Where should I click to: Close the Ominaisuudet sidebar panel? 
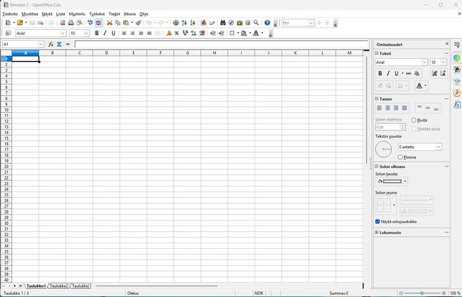[x=447, y=44]
